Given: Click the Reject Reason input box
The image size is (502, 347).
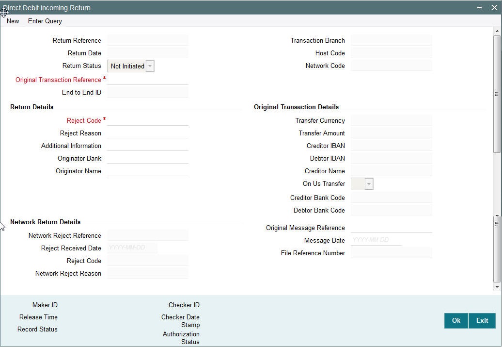Looking at the screenshot, I should (x=148, y=133).
